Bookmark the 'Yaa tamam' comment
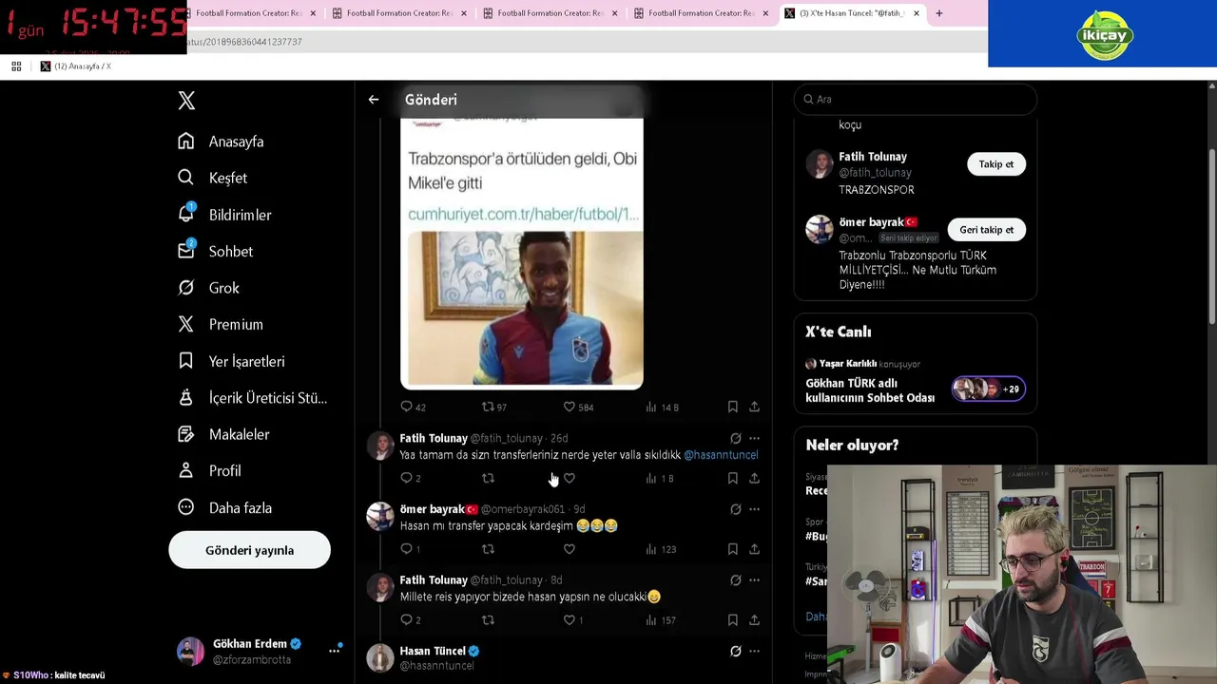The image size is (1217, 684). pyautogui.click(x=732, y=478)
